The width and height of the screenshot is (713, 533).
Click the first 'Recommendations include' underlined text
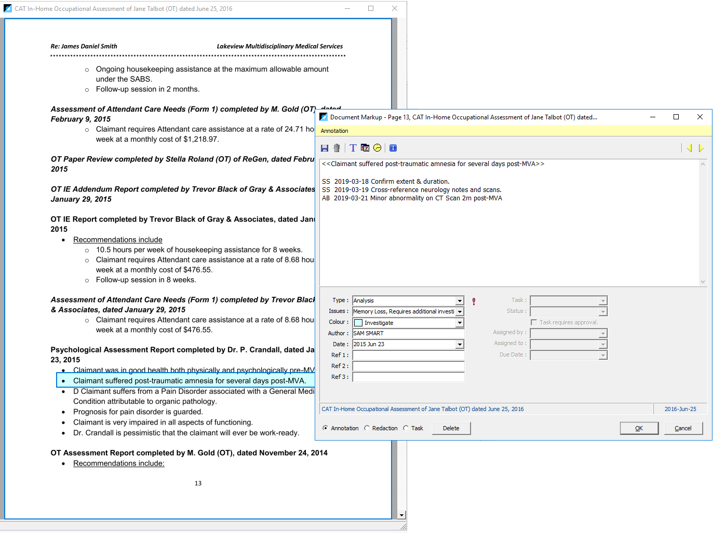118,240
